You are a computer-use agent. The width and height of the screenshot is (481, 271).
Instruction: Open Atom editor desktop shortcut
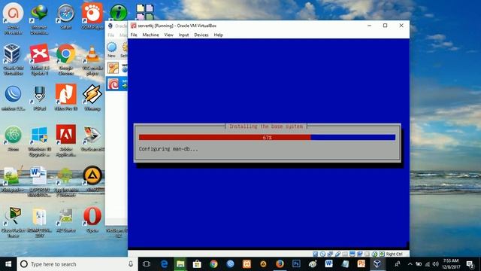point(13,138)
